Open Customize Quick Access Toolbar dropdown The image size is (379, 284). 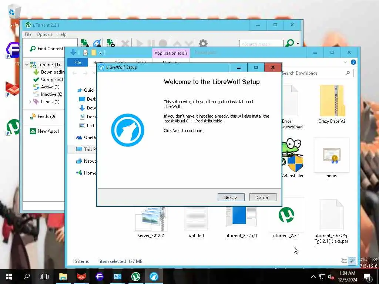point(101,53)
